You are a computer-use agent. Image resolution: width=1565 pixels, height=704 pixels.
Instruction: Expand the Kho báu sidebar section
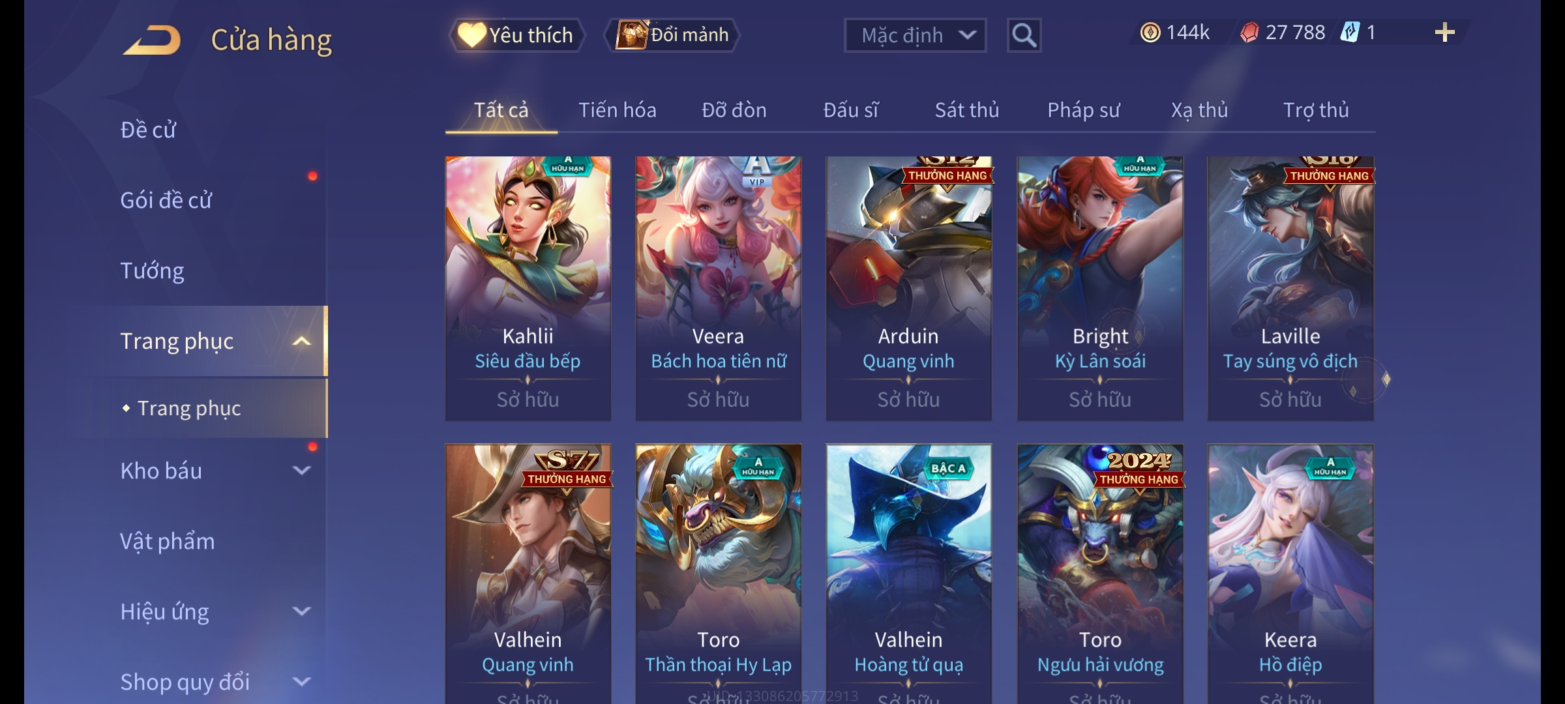point(301,471)
